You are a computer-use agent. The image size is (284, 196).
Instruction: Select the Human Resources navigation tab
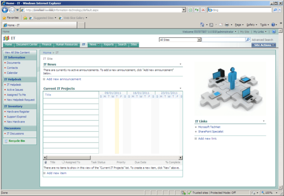point(67,45)
